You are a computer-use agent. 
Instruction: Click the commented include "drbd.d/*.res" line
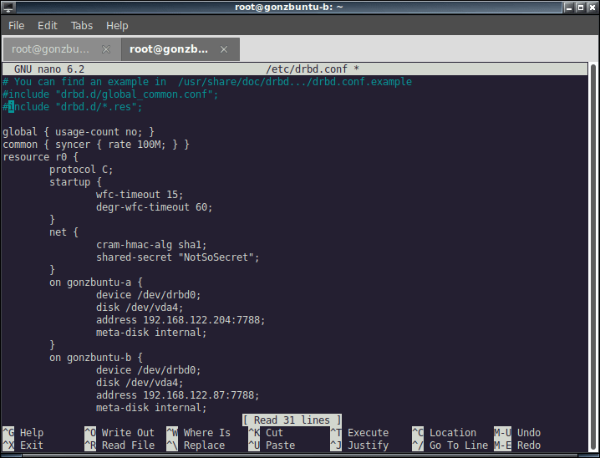click(73, 107)
